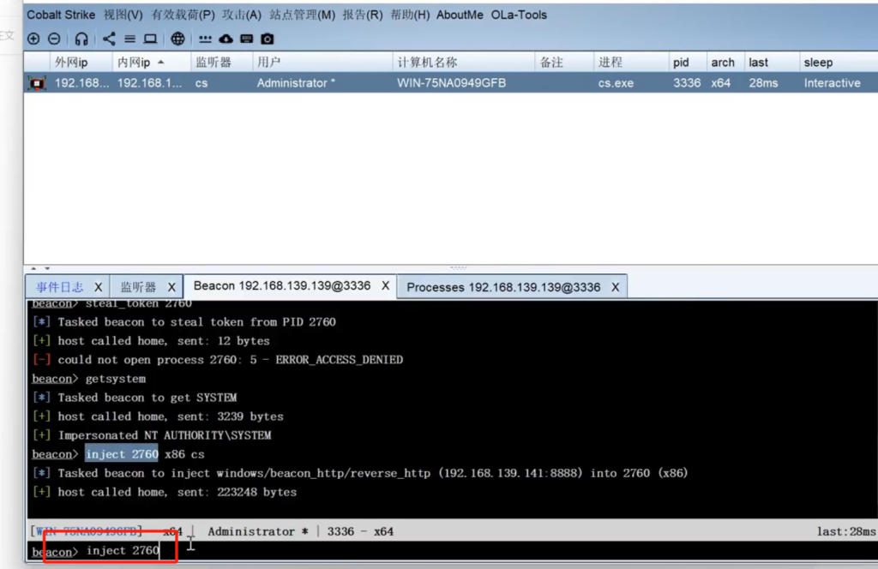Show session table view list icon

129,39
